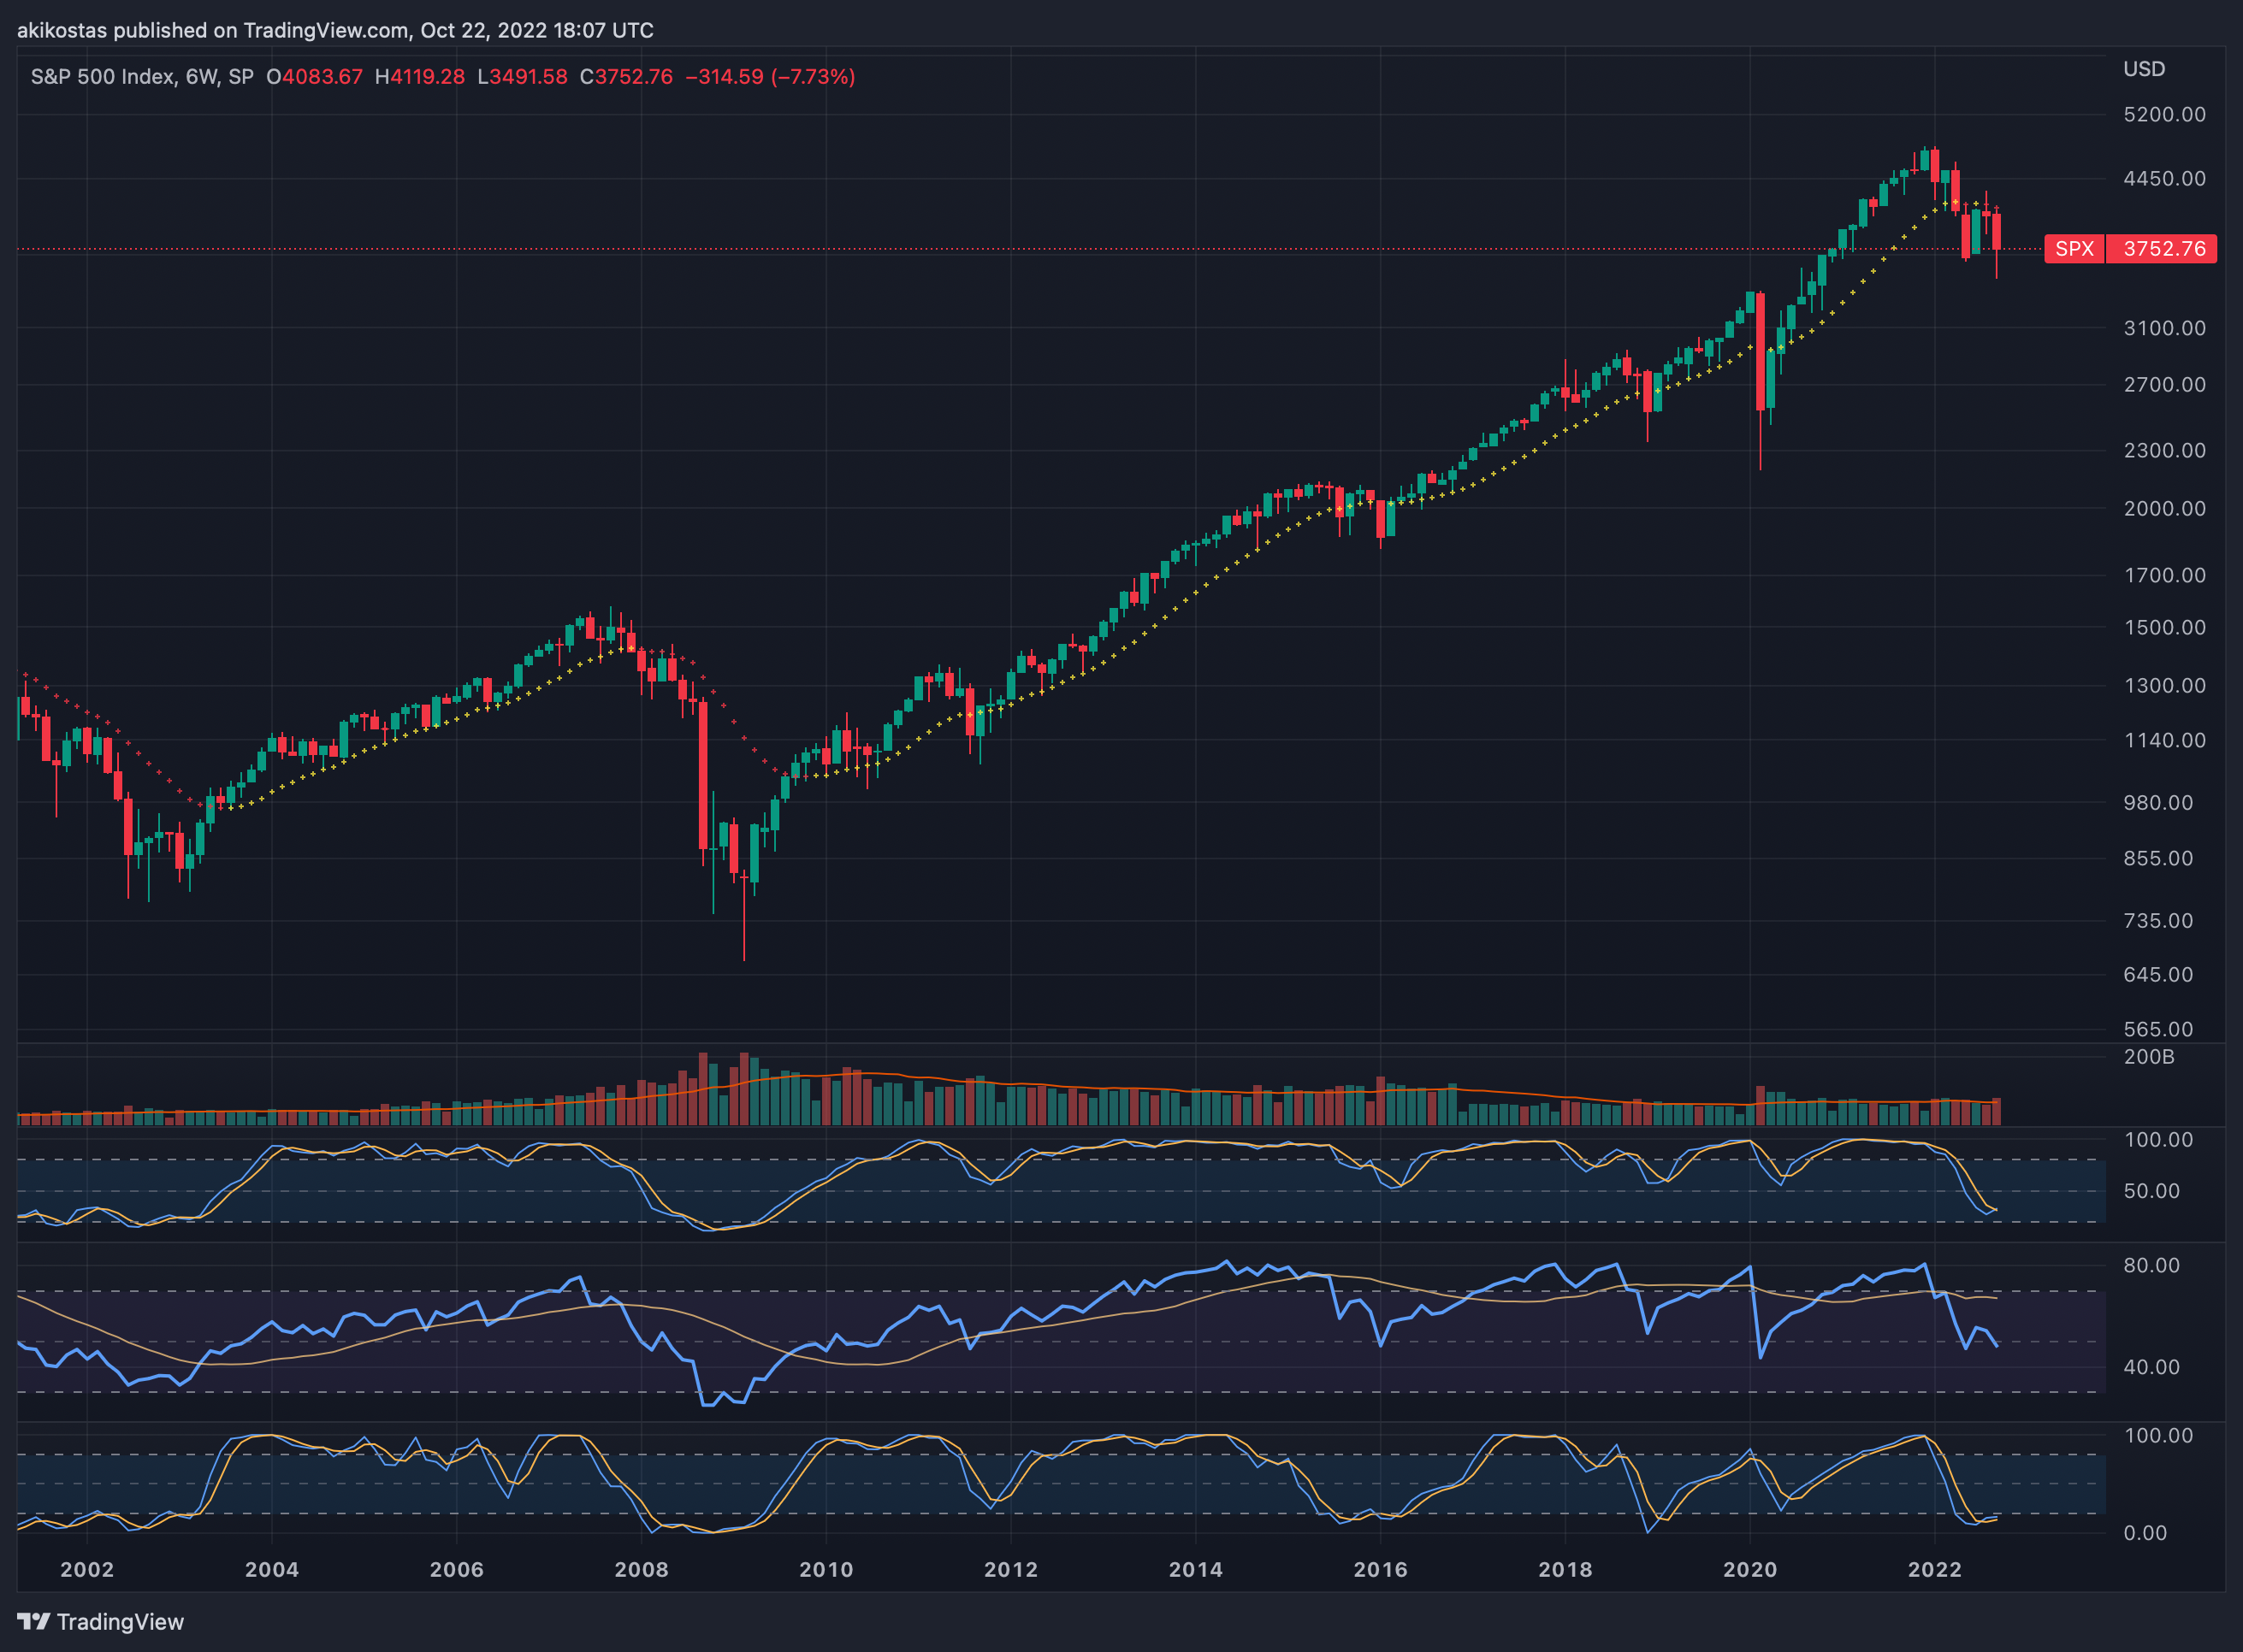Click the open value O4083.67
This screenshot has width=2243, height=1652.
coord(314,77)
